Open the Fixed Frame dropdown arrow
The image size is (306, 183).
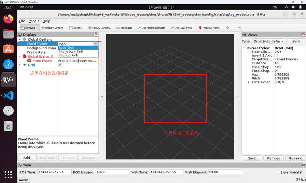coord(96,44)
